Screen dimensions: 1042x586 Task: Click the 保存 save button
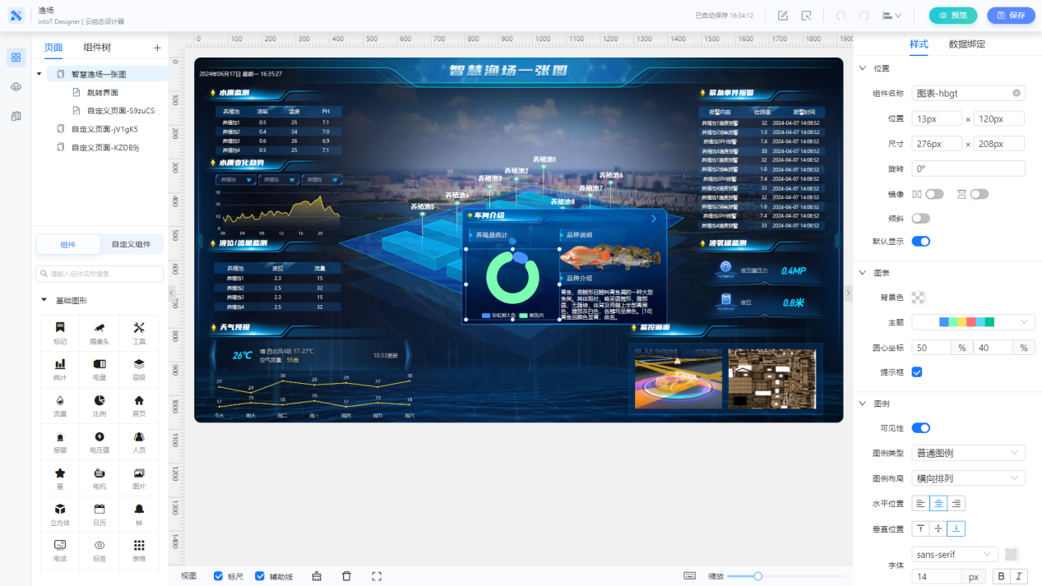(x=1012, y=16)
